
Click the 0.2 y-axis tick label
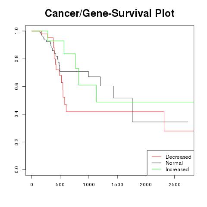(x=16, y=142)
